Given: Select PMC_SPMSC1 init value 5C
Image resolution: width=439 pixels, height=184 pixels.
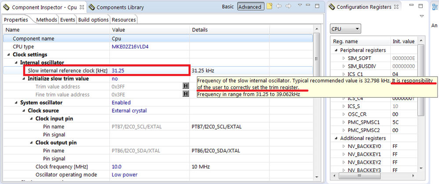Looking at the screenshot, I should coord(403,122).
